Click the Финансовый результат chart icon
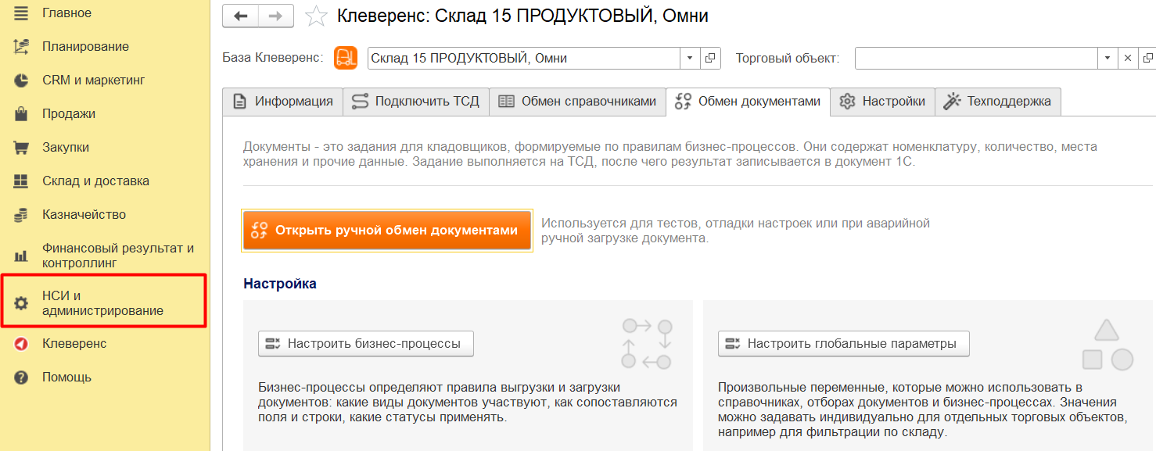Viewport: 1156px width, 451px height. point(21,256)
